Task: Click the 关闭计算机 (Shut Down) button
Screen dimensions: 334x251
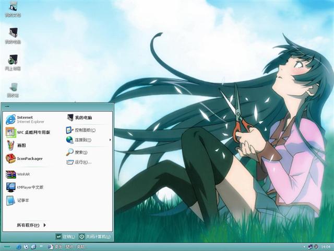Action: [x=95, y=237]
